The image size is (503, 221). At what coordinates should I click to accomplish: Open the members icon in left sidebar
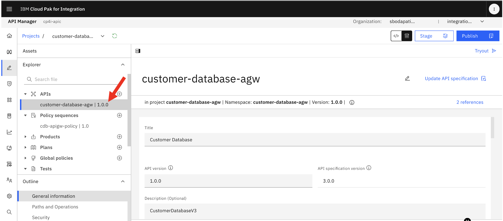pos(9,180)
